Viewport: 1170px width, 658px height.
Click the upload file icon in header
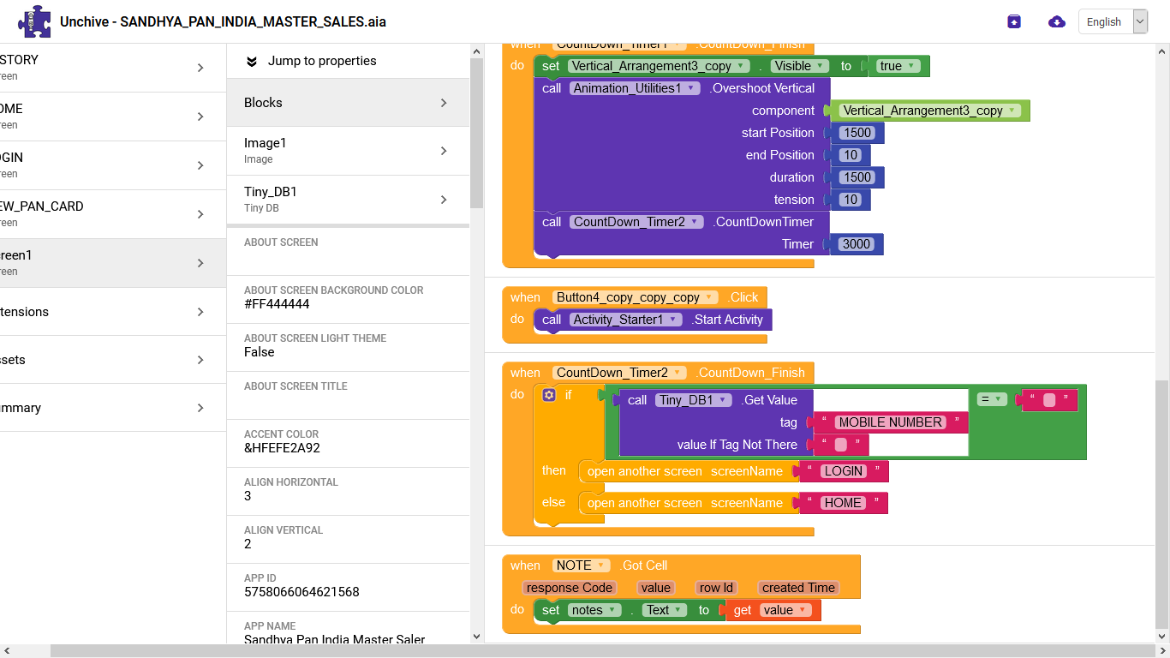pyautogui.click(x=1014, y=21)
